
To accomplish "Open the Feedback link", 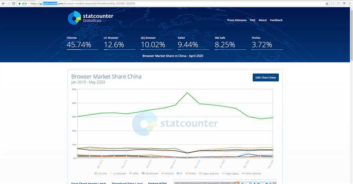I will (276, 20).
